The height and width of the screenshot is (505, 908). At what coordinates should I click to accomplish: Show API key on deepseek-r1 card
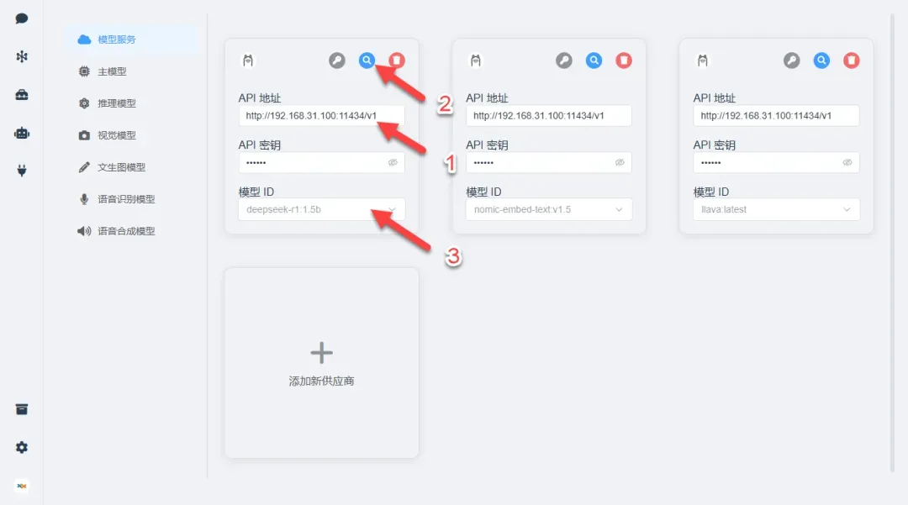click(393, 162)
